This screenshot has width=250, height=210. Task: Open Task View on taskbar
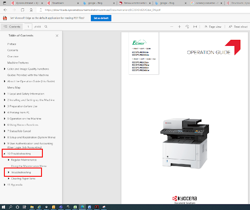pyautogui.click(x=24, y=207)
